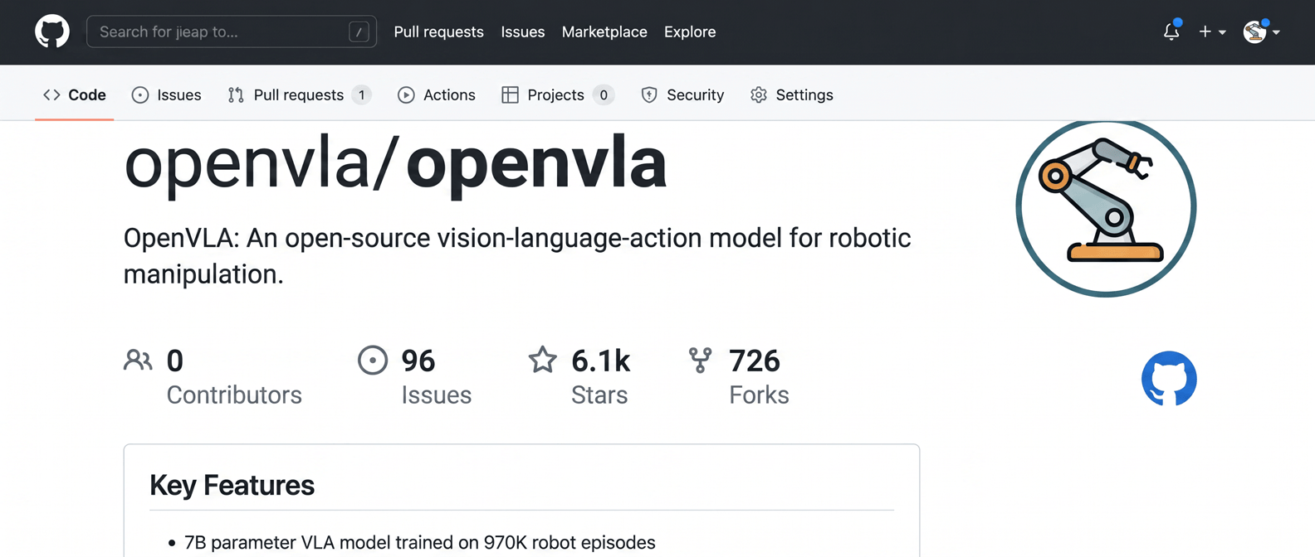This screenshot has height=557, width=1315.
Task: Click the Key Features heading
Action: click(x=232, y=485)
